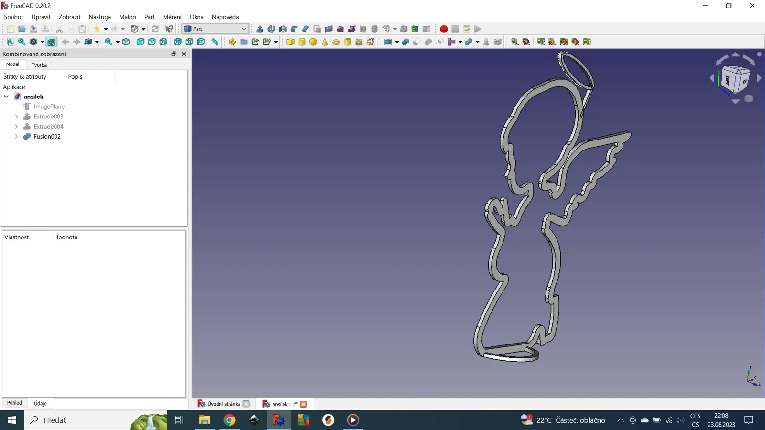Click the Fit all view icon

point(10,42)
